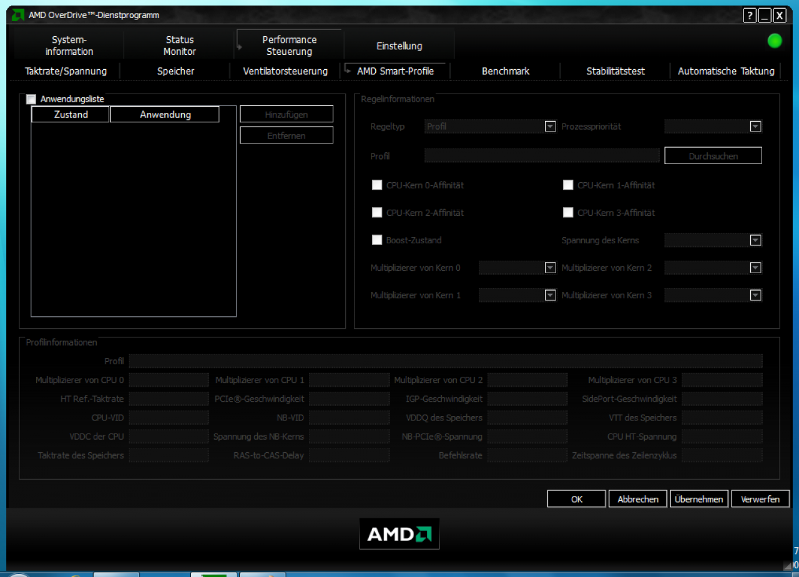
Task: Open the Status Monitor tab
Action: 180,46
